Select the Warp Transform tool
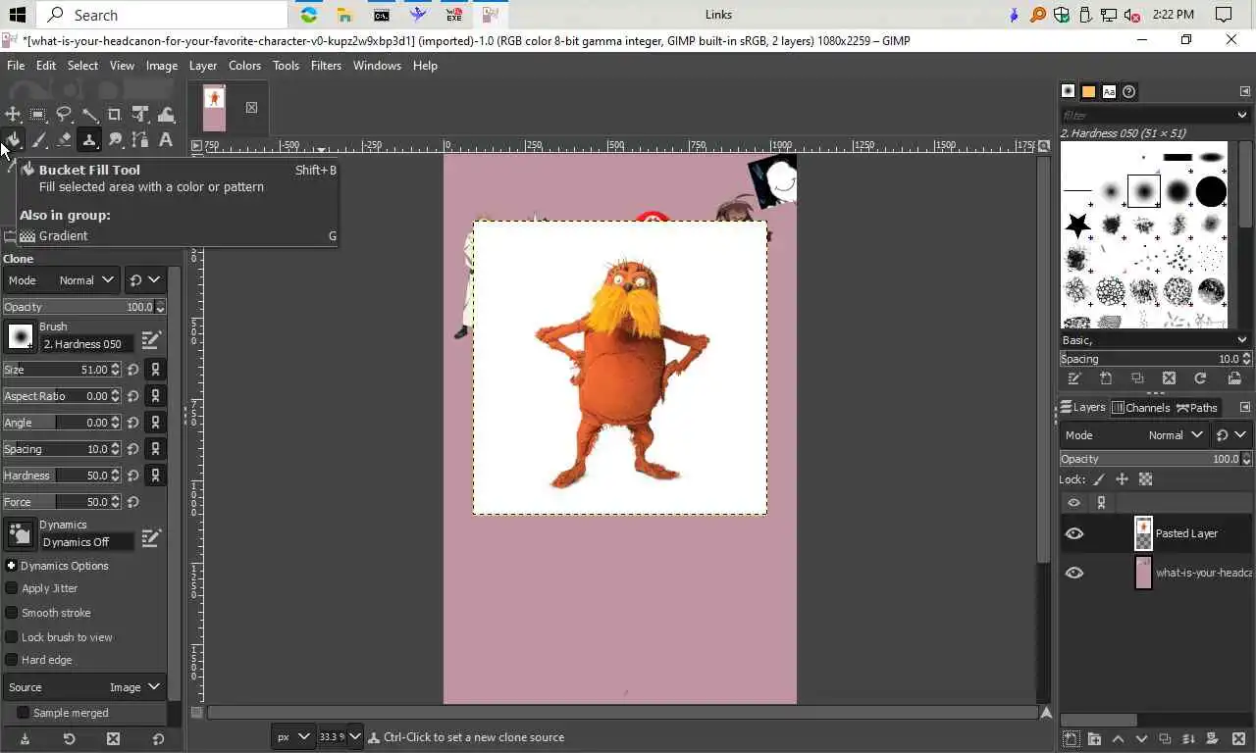Viewport: 1256px width, 753px height. pos(166,115)
